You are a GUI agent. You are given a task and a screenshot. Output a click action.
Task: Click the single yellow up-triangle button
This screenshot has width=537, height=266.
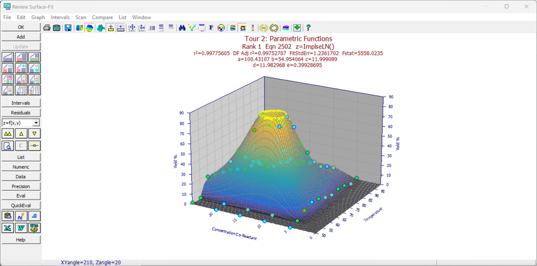coord(21,134)
